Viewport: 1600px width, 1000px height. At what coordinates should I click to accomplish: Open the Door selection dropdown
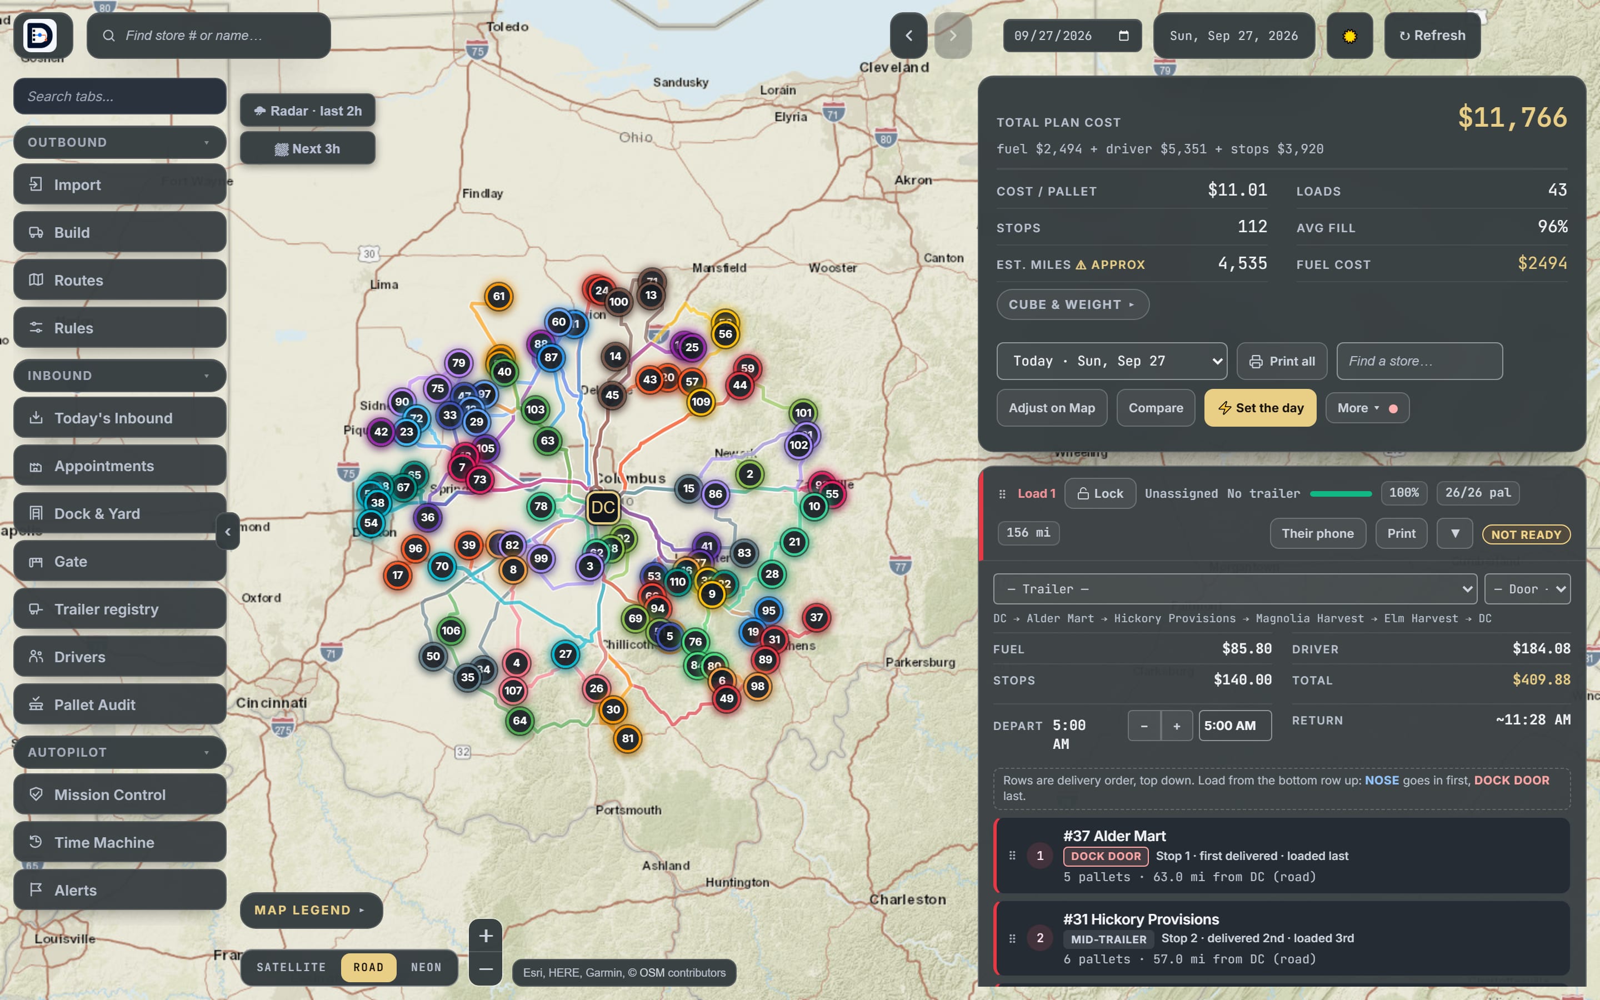pyautogui.click(x=1527, y=589)
